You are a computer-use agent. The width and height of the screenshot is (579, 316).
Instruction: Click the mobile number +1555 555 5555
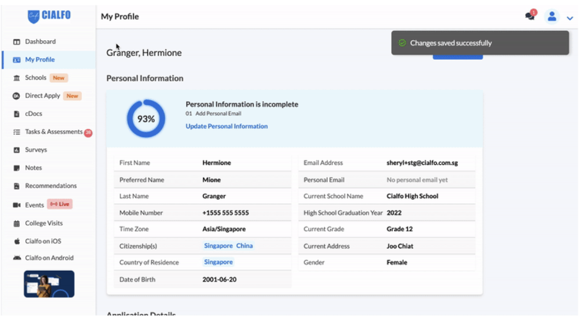(x=226, y=213)
